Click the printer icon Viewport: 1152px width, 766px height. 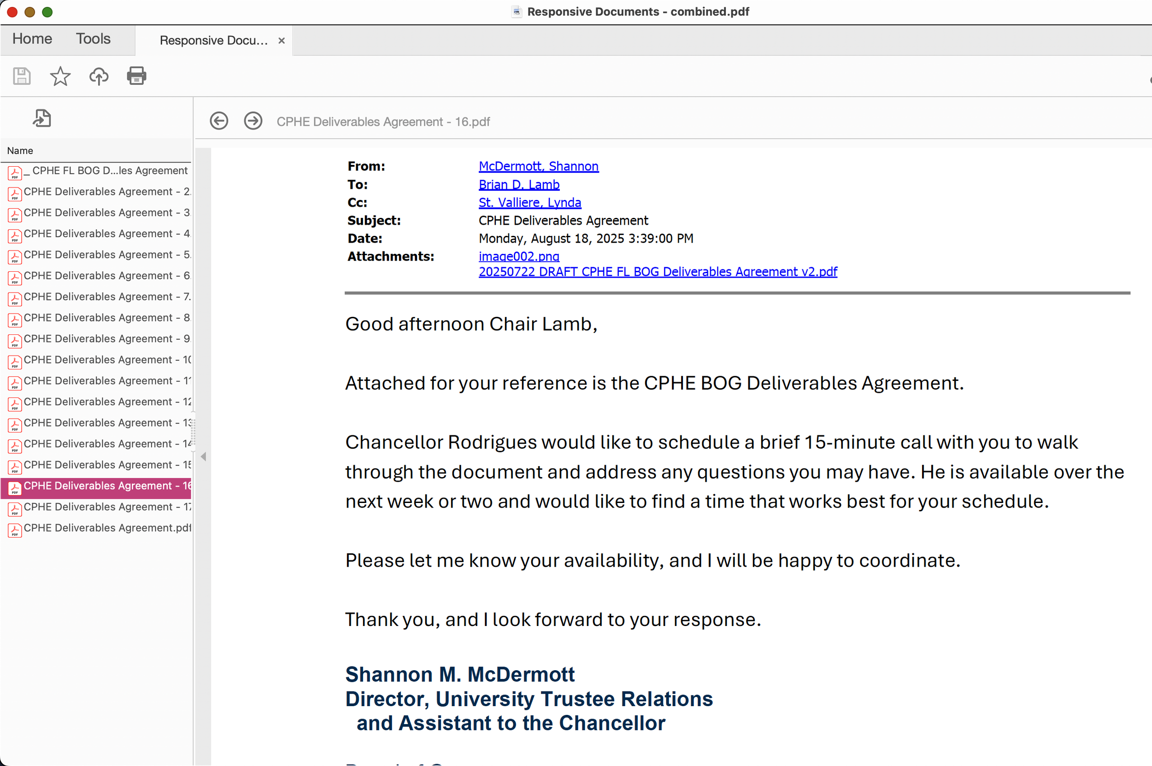[136, 76]
